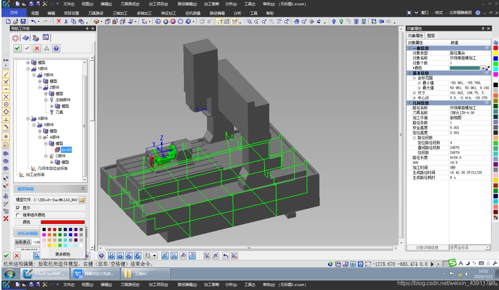Image resolution: width=499 pixels, height=290 pixels.
Task: Browse for model file with folder icon
Action: (x=82, y=199)
